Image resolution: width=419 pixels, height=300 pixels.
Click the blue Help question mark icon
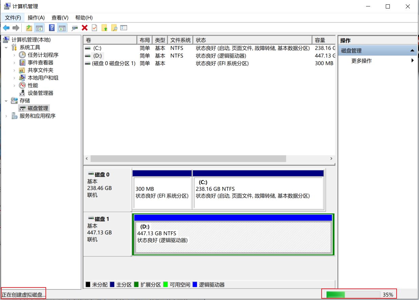coord(52,28)
